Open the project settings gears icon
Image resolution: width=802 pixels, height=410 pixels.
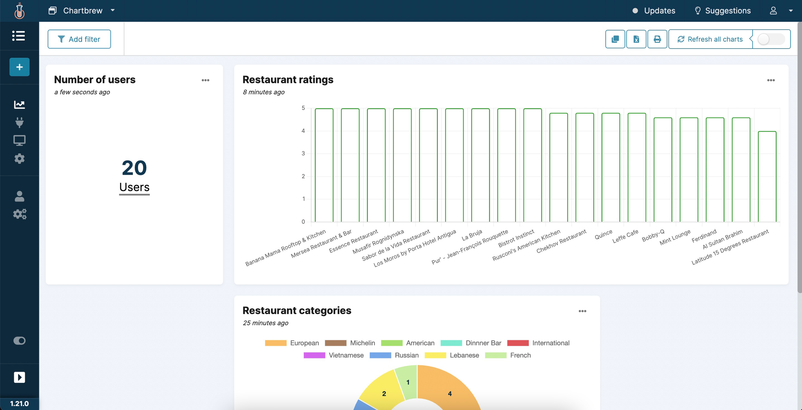pyautogui.click(x=19, y=214)
